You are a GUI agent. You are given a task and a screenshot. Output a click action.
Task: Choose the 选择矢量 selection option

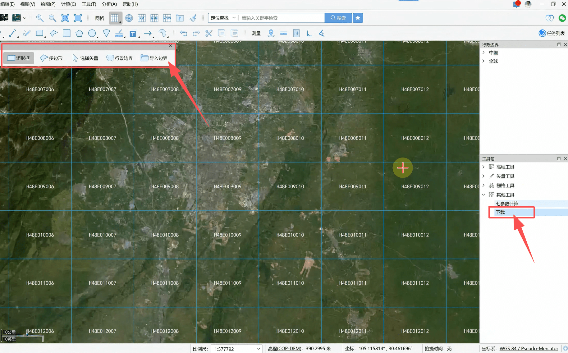(x=85, y=58)
